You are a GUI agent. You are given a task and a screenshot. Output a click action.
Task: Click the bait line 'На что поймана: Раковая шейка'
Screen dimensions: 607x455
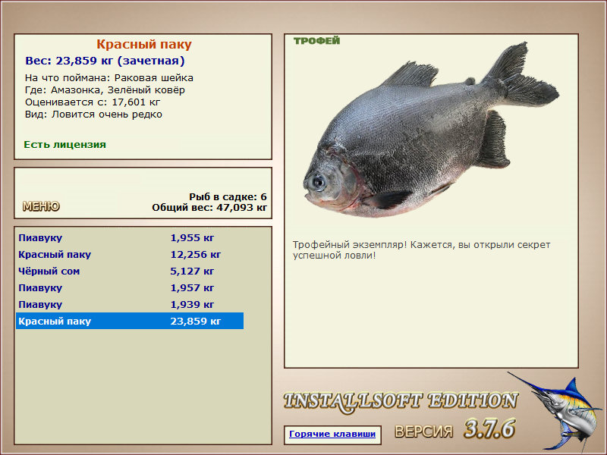(x=109, y=78)
